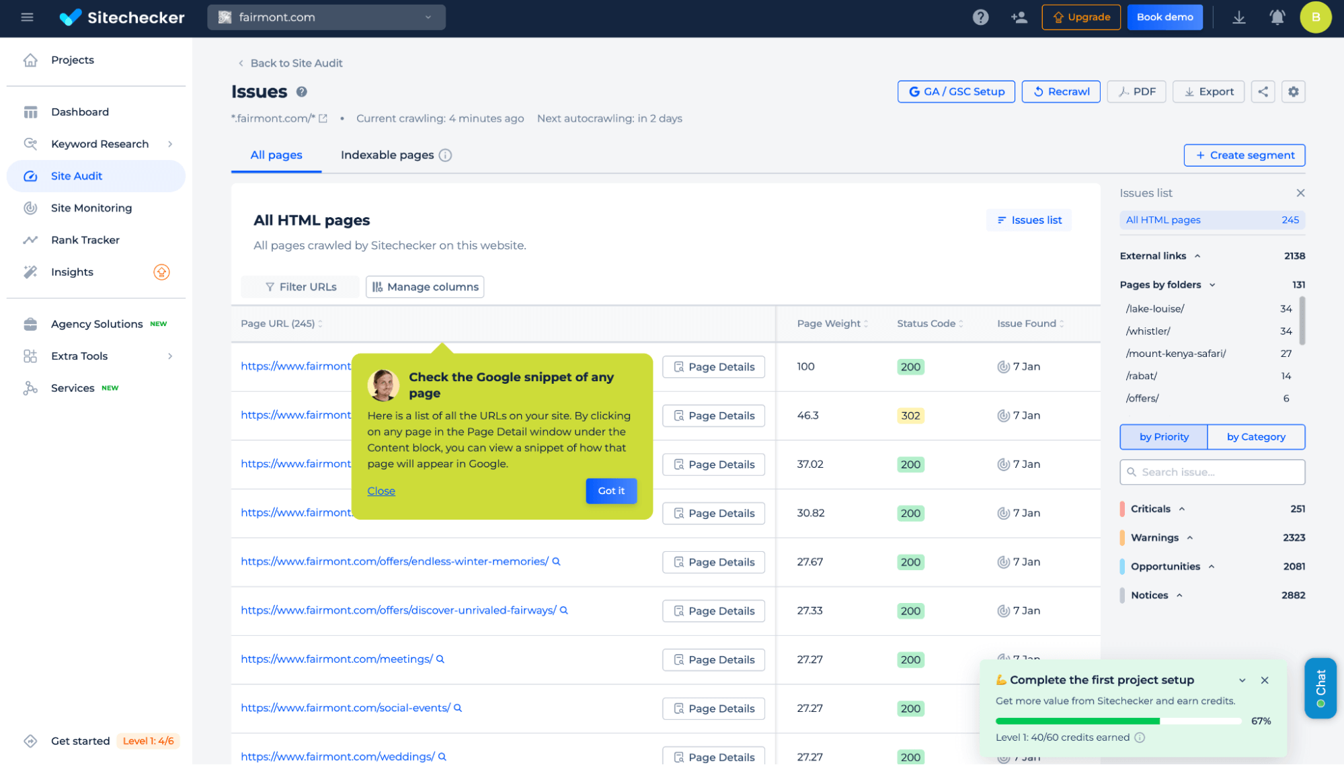Expand Extra Tools submenu

pos(170,356)
